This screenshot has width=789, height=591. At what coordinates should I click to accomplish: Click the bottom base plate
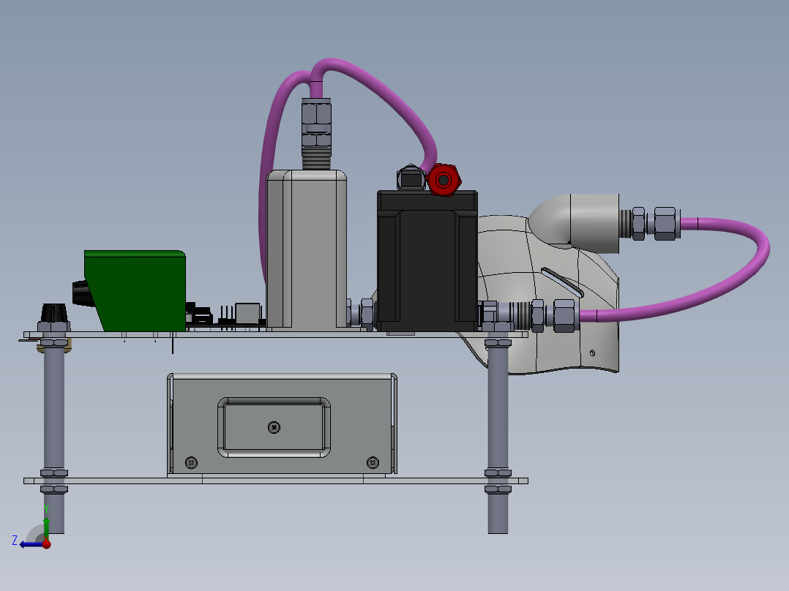point(276,481)
